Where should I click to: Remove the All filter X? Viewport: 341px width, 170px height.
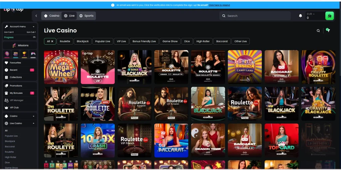52,41
